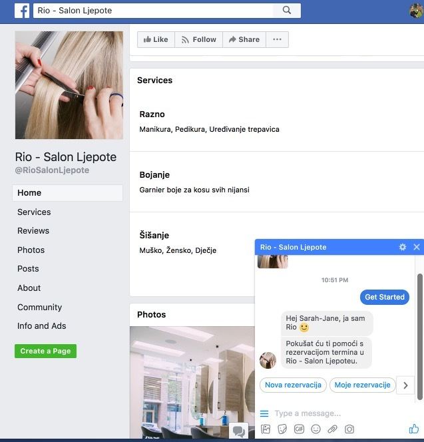The width and height of the screenshot is (424, 442).
Task: Open the sticker picker in chat
Action: click(282, 429)
